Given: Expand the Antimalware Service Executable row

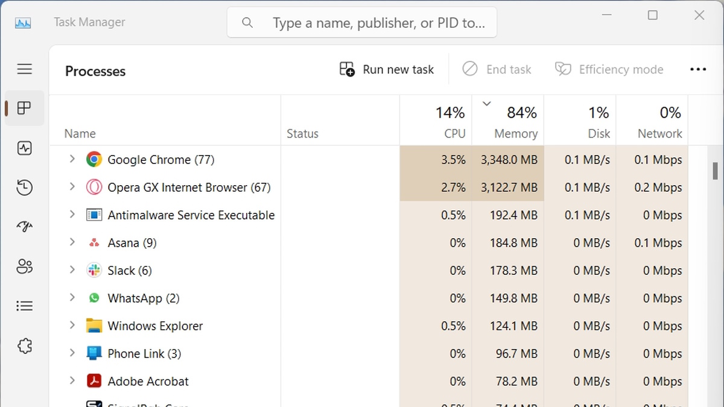Looking at the screenshot, I should tap(72, 215).
